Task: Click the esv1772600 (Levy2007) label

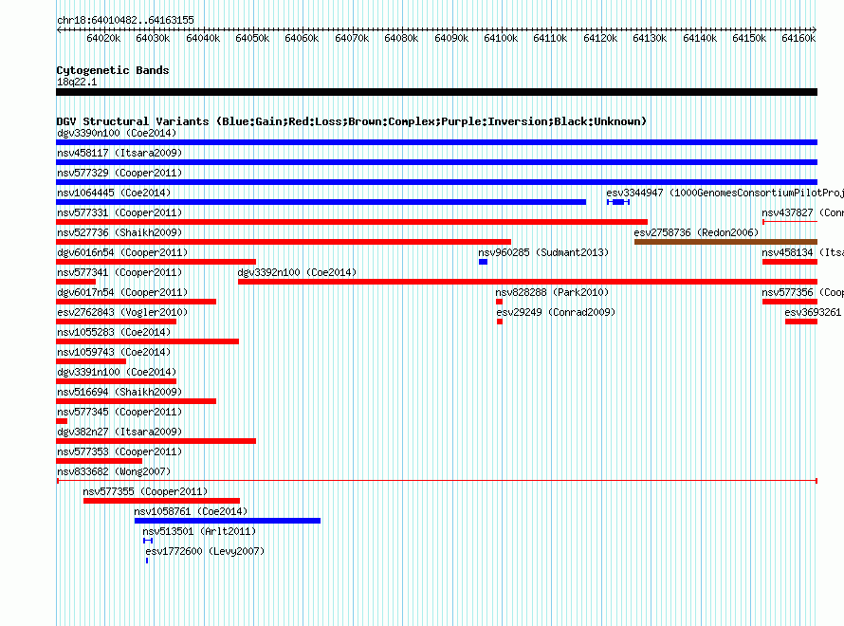Action: point(205,551)
